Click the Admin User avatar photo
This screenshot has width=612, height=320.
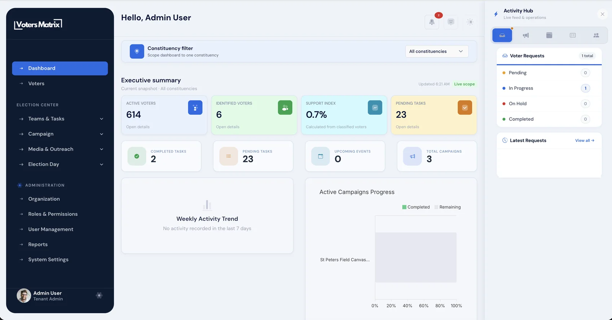(24, 296)
